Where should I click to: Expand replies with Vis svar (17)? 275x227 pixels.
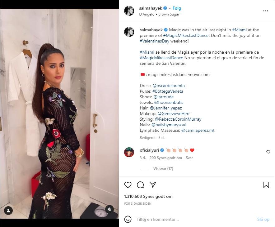163,169
